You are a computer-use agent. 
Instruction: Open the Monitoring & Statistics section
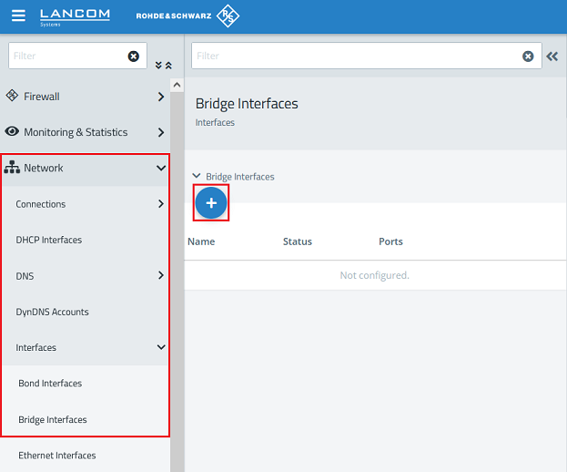pos(85,132)
